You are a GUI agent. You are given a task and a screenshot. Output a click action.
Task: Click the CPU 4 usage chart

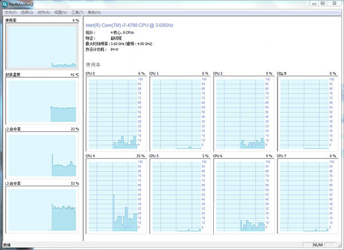tap(115, 195)
